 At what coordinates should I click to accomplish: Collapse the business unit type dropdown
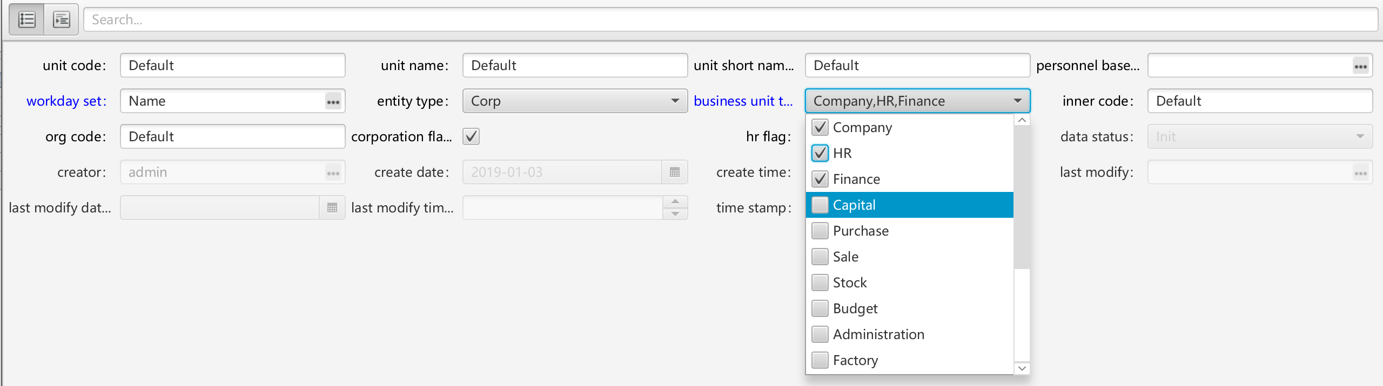1018,101
